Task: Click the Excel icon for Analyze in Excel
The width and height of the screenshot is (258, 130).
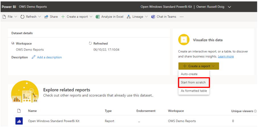Action: pos(98,16)
